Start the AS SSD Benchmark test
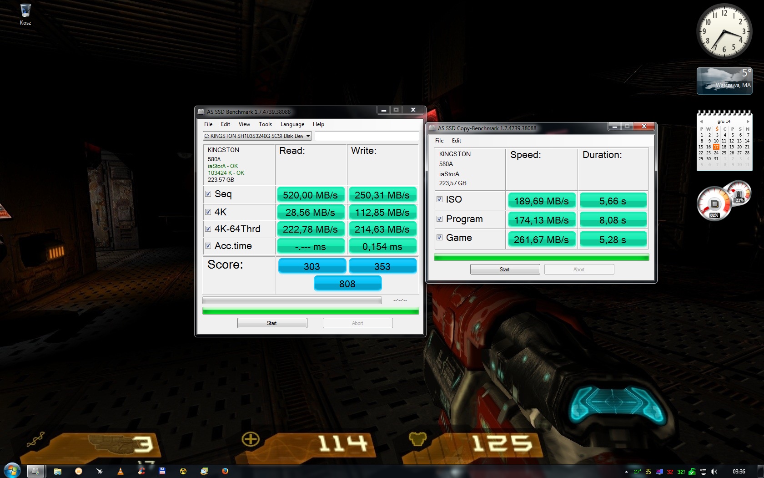The image size is (764, 478). coord(272,323)
